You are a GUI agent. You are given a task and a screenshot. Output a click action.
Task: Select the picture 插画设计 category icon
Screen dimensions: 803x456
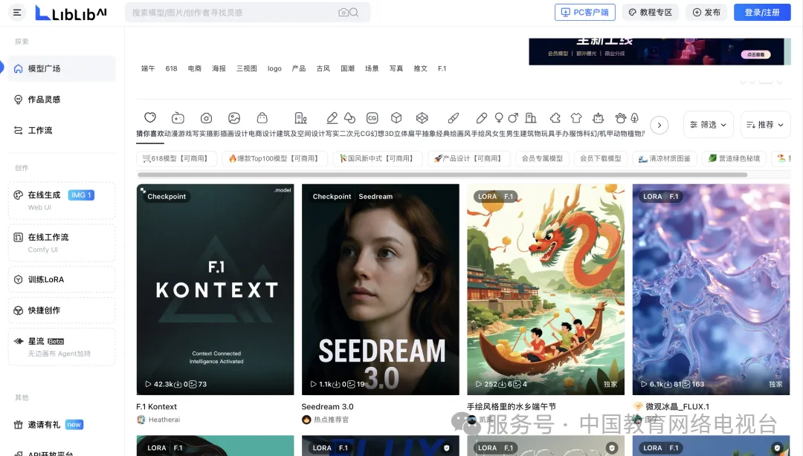click(234, 118)
